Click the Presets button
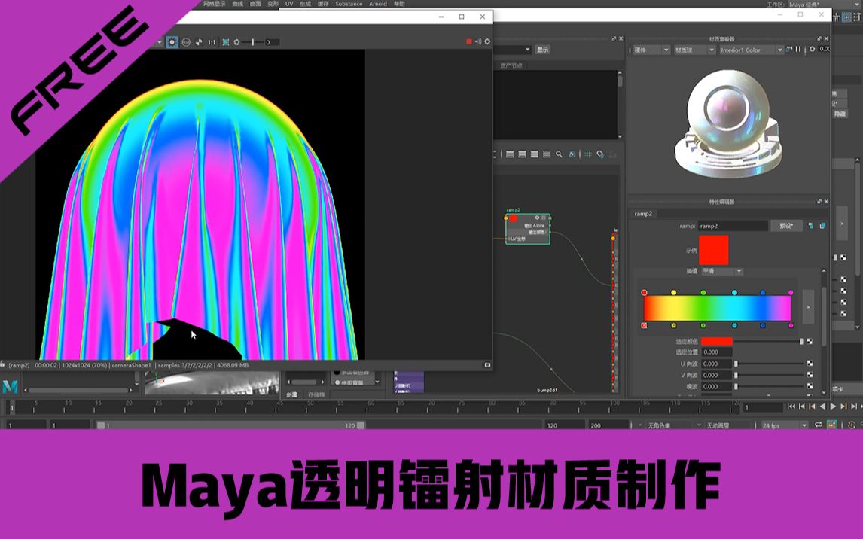This screenshot has width=863, height=539. [x=786, y=226]
